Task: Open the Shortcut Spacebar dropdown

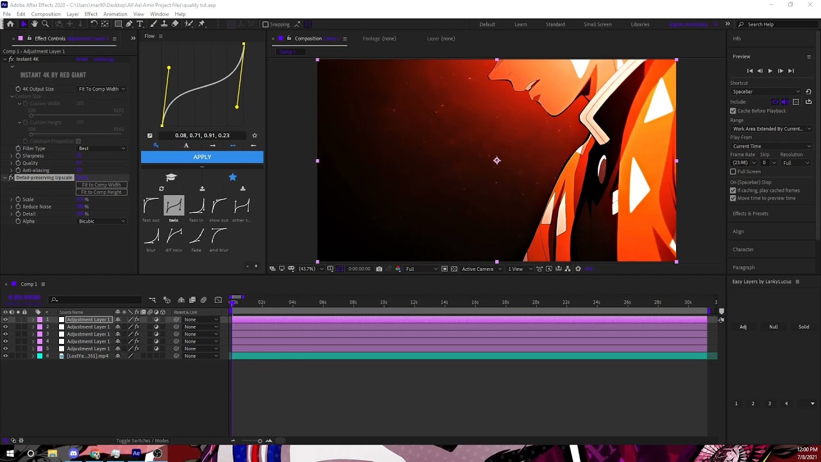Action: tap(766, 92)
